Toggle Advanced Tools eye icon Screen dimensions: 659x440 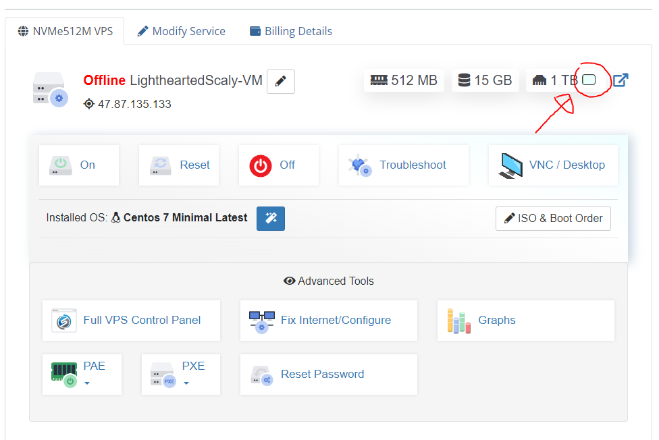[289, 281]
